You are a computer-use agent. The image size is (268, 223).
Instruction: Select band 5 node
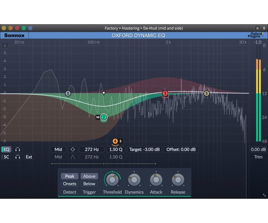206,93
